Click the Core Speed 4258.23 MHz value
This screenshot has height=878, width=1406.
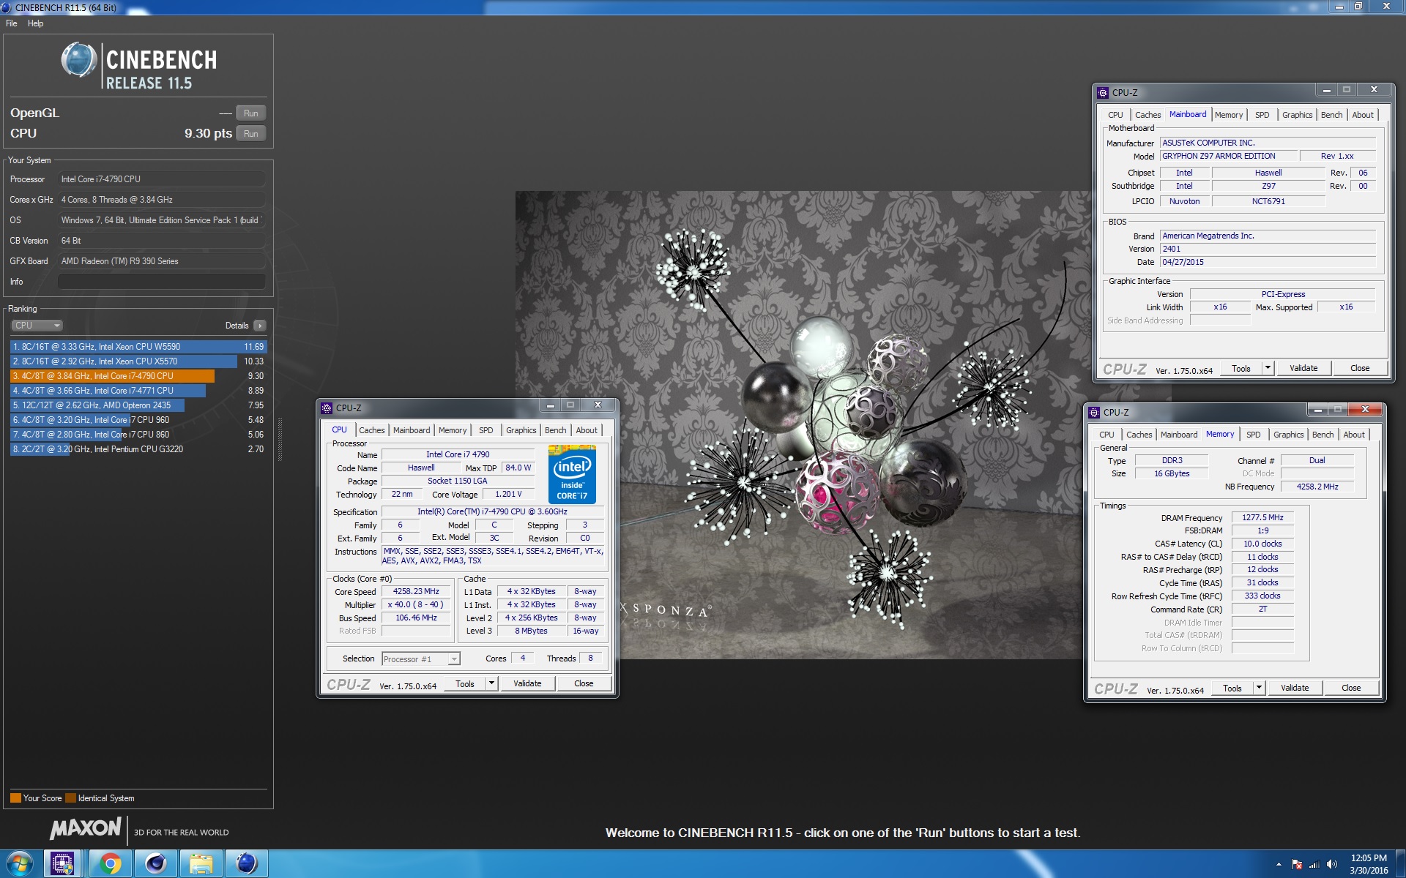(416, 591)
